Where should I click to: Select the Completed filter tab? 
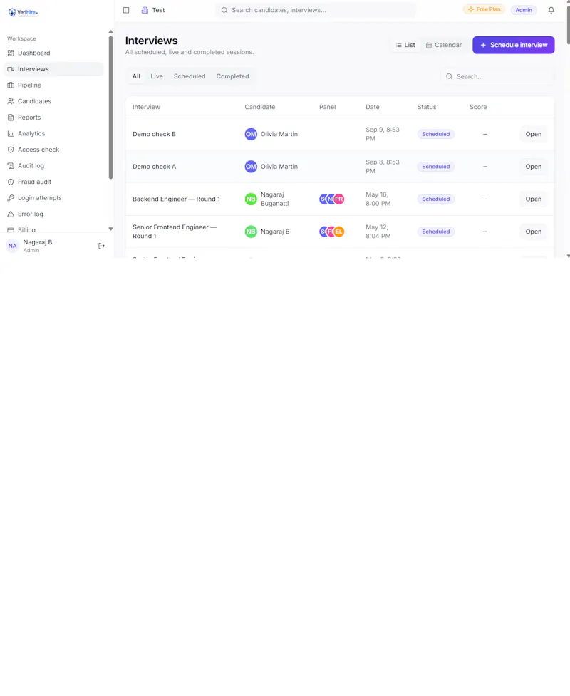coord(232,76)
